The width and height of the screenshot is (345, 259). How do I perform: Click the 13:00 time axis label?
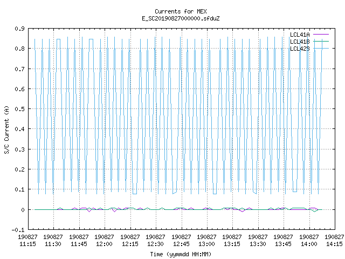206,241
